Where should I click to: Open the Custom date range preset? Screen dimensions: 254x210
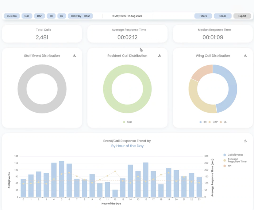click(12, 16)
